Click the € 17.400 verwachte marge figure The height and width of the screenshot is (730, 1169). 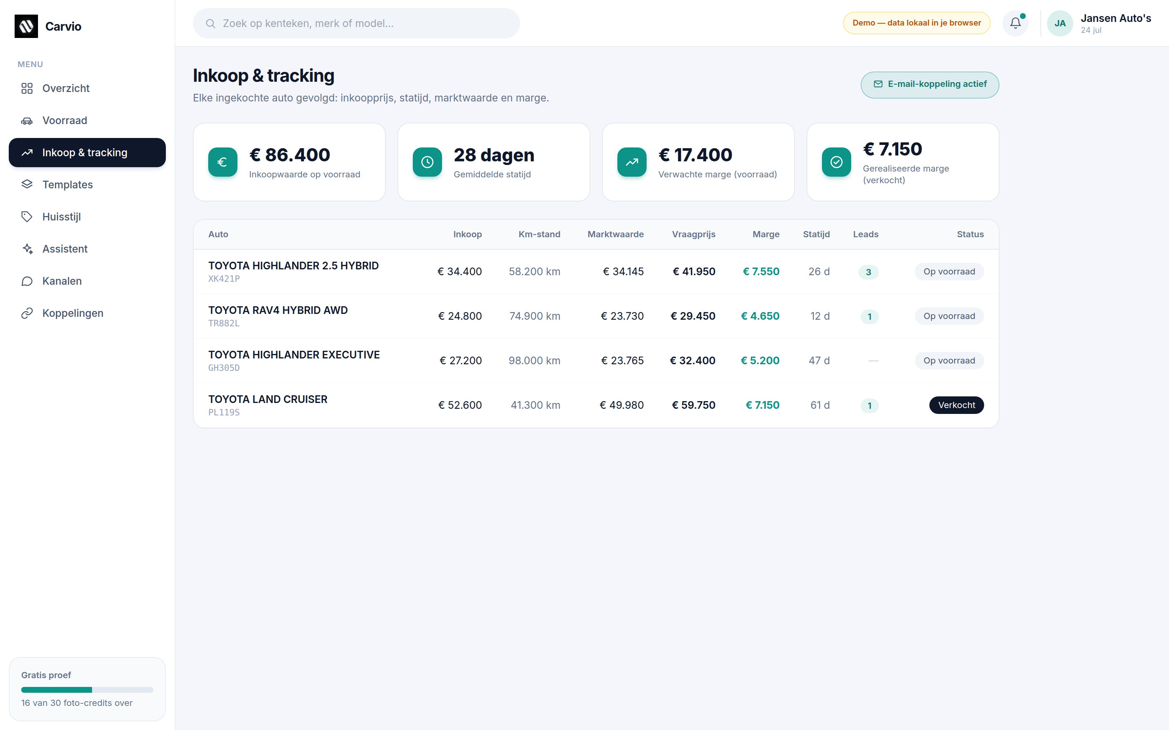point(695,155)
